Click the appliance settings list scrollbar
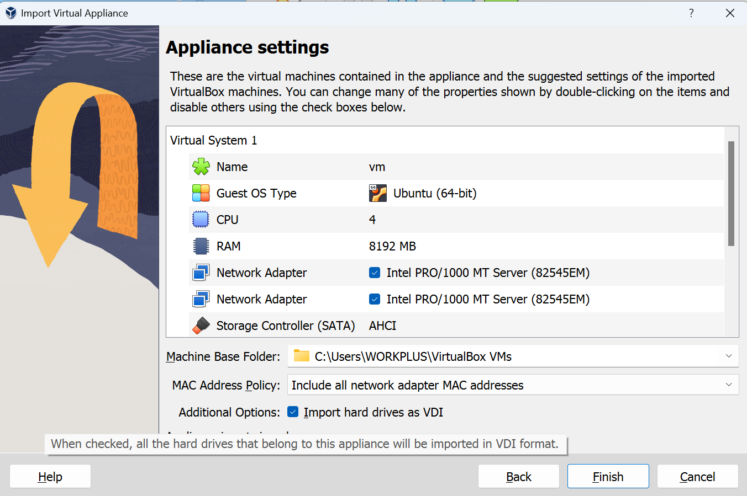Screen dimensions: 747x496 [x=731, y=194]
